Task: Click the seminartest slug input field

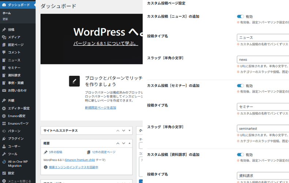Action: (x=263, y=128)
